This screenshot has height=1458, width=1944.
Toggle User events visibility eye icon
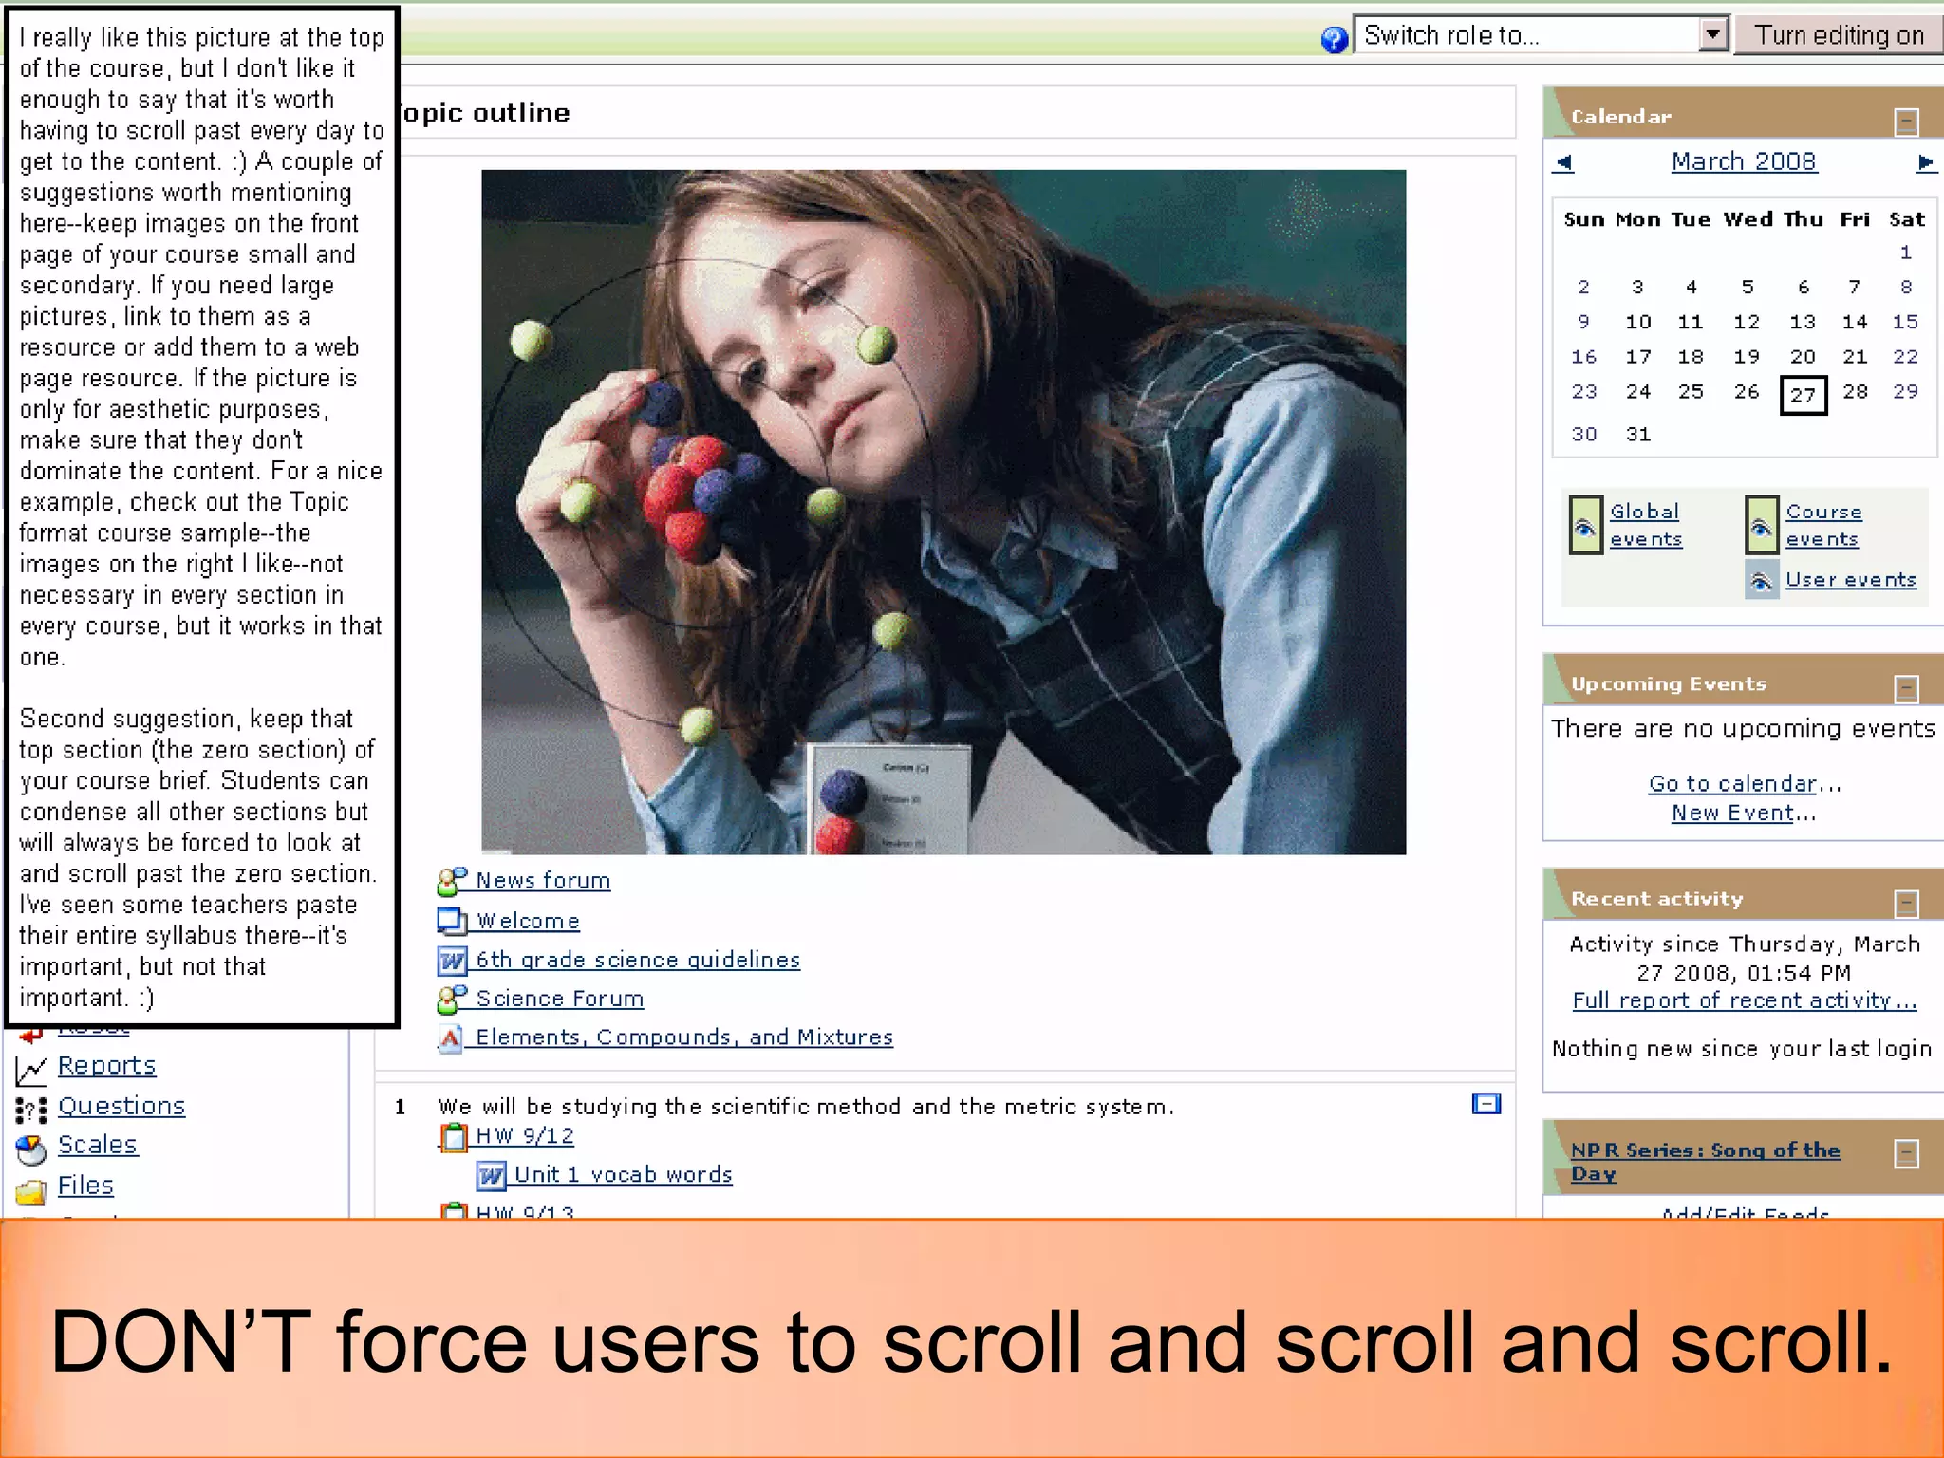pos(1762,580)
